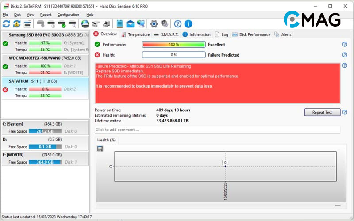Switch to the Log tab
The image size is (354, 221).
coord(222,34)
